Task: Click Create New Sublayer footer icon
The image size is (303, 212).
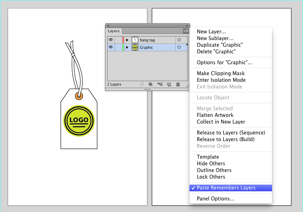Action: (160, 84)
